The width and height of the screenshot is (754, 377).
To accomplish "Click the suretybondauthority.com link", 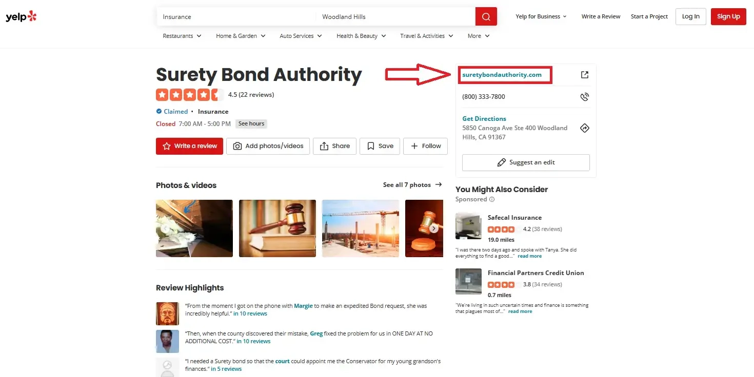I will coord(502,75).
